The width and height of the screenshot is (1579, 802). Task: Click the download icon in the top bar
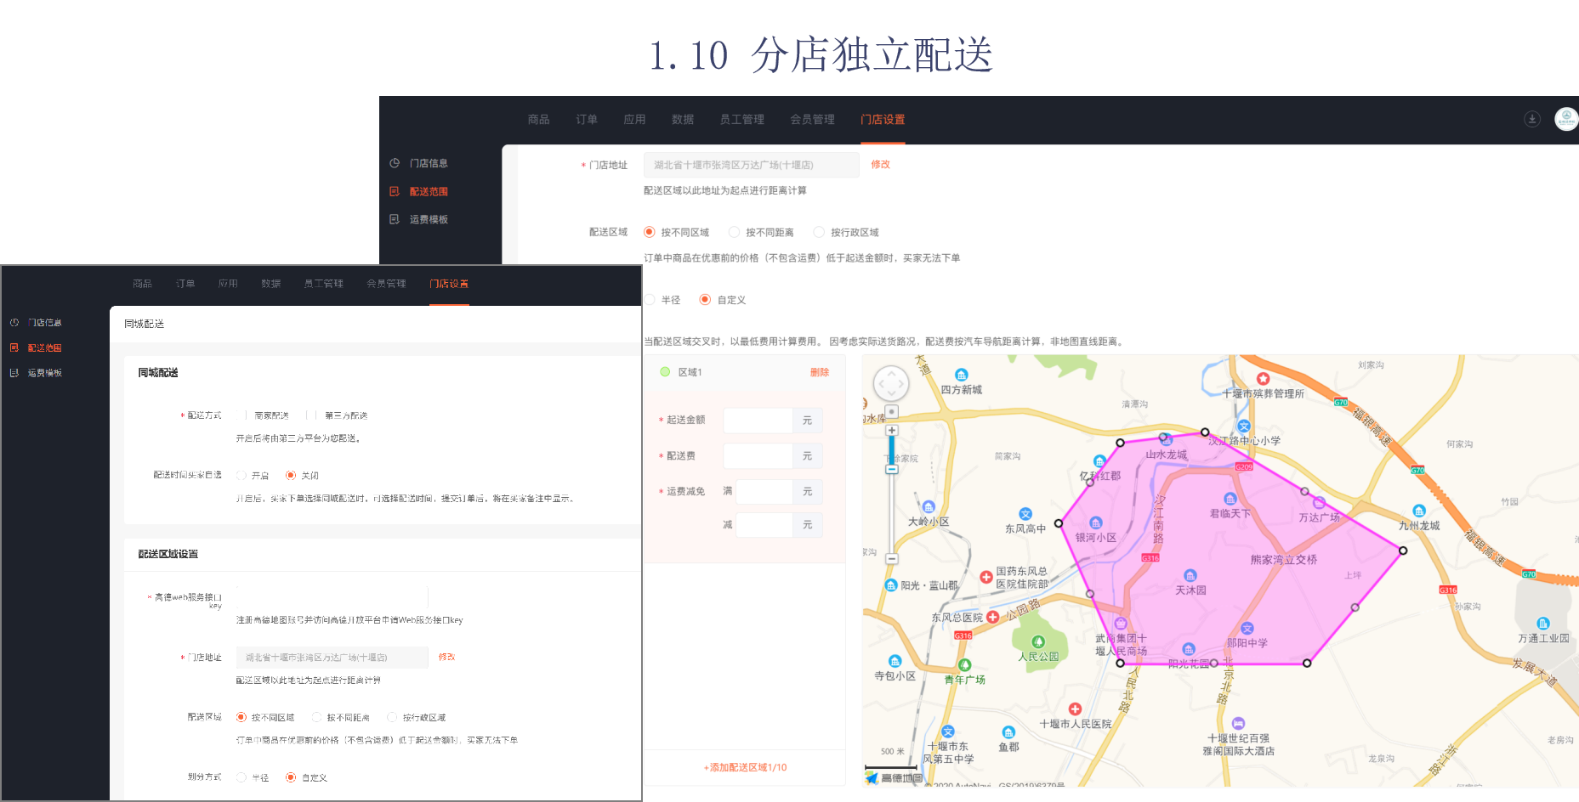[x=1531, y=119]
